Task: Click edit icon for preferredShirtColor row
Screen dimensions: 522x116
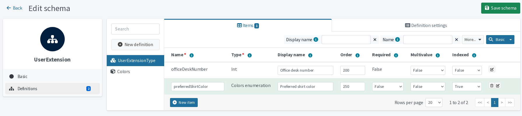Action: point(498,86)
